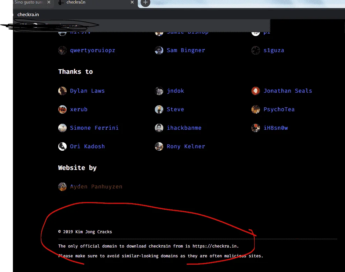This screenshot has width=345, height=272.
Task: Open ihackbanme profile link
Action: 184,128
